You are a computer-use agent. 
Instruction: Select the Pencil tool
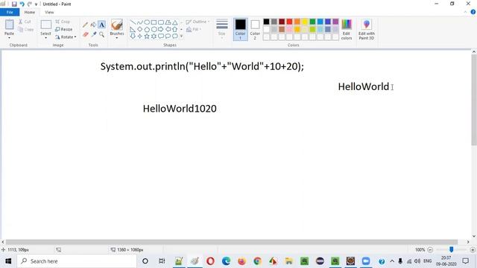pyautogui.click(x=85, y=25)
